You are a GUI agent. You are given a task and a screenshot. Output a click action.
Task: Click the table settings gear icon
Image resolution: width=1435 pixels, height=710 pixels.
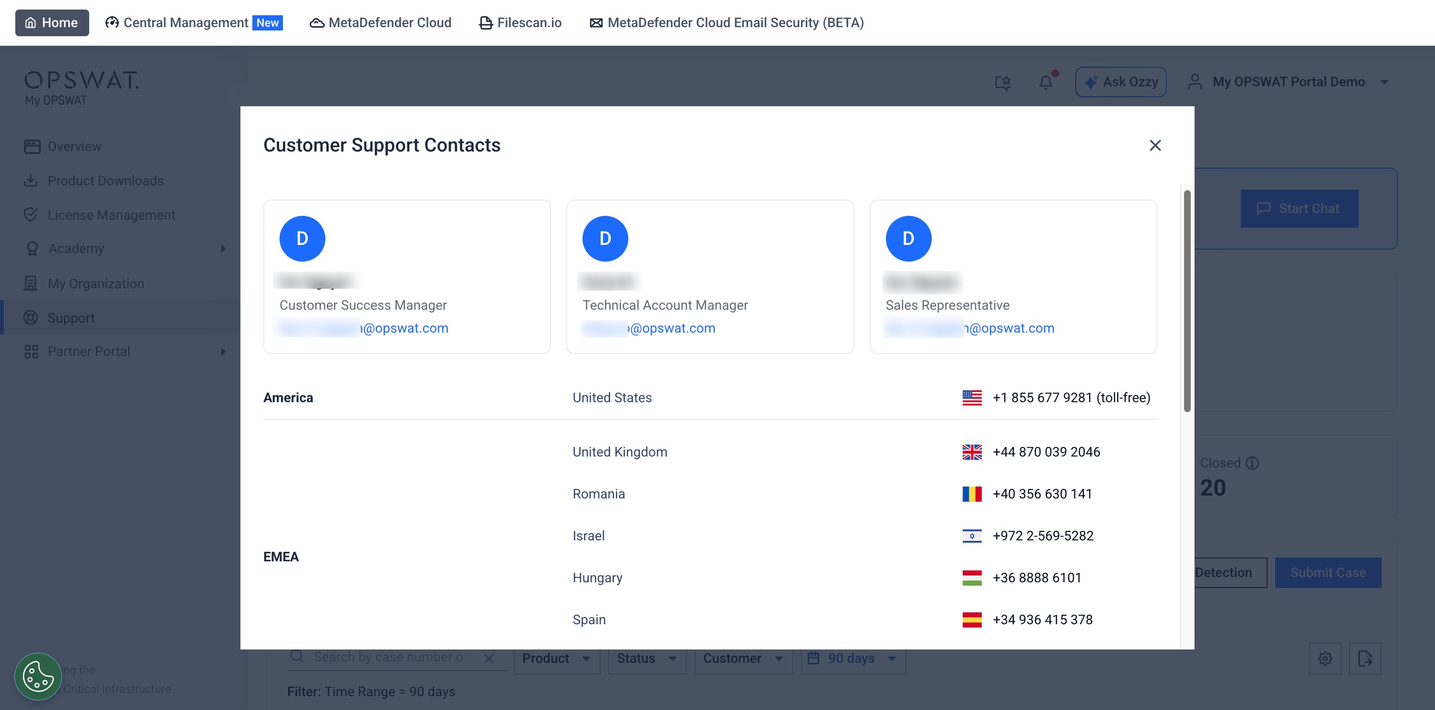point(1325,658)
